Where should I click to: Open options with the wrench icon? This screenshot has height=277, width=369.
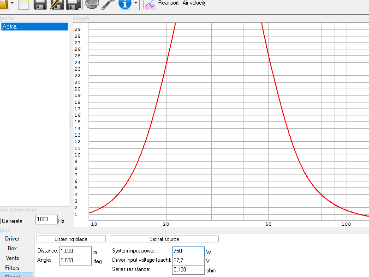tap(108, 4)
